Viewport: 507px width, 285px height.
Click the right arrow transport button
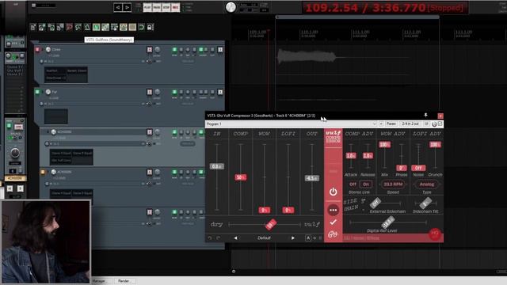tap(127, 7)
